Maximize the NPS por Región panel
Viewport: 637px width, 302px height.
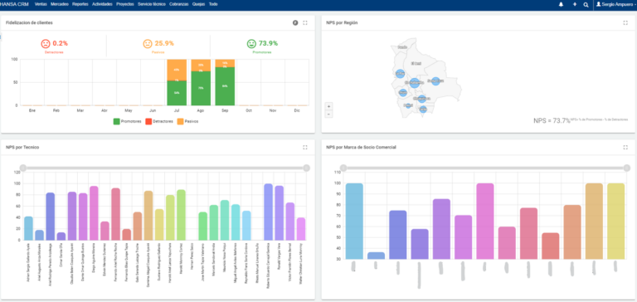[625, 22]
